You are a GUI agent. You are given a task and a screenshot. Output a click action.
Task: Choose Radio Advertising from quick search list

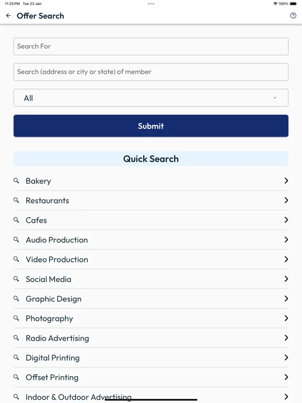151,338
